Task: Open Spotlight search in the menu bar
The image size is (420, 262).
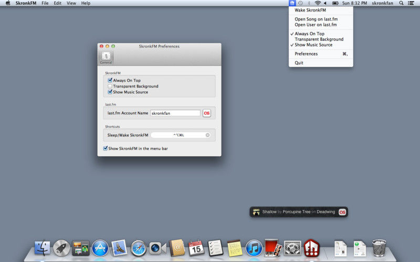Action: click(x=401, y=3)
